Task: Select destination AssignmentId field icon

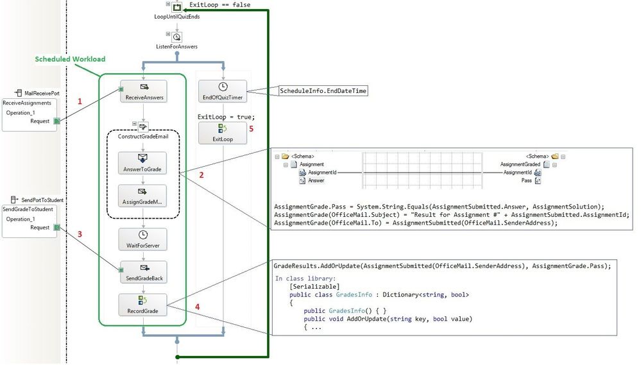Action: (x=538, y=173)
